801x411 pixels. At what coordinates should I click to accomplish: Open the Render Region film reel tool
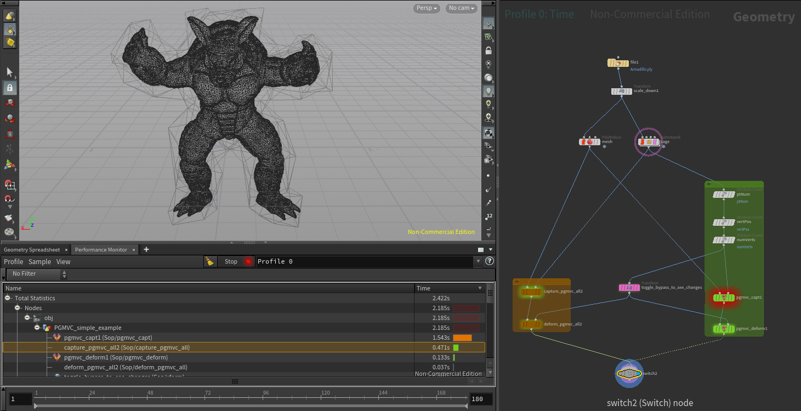(9, 231)
